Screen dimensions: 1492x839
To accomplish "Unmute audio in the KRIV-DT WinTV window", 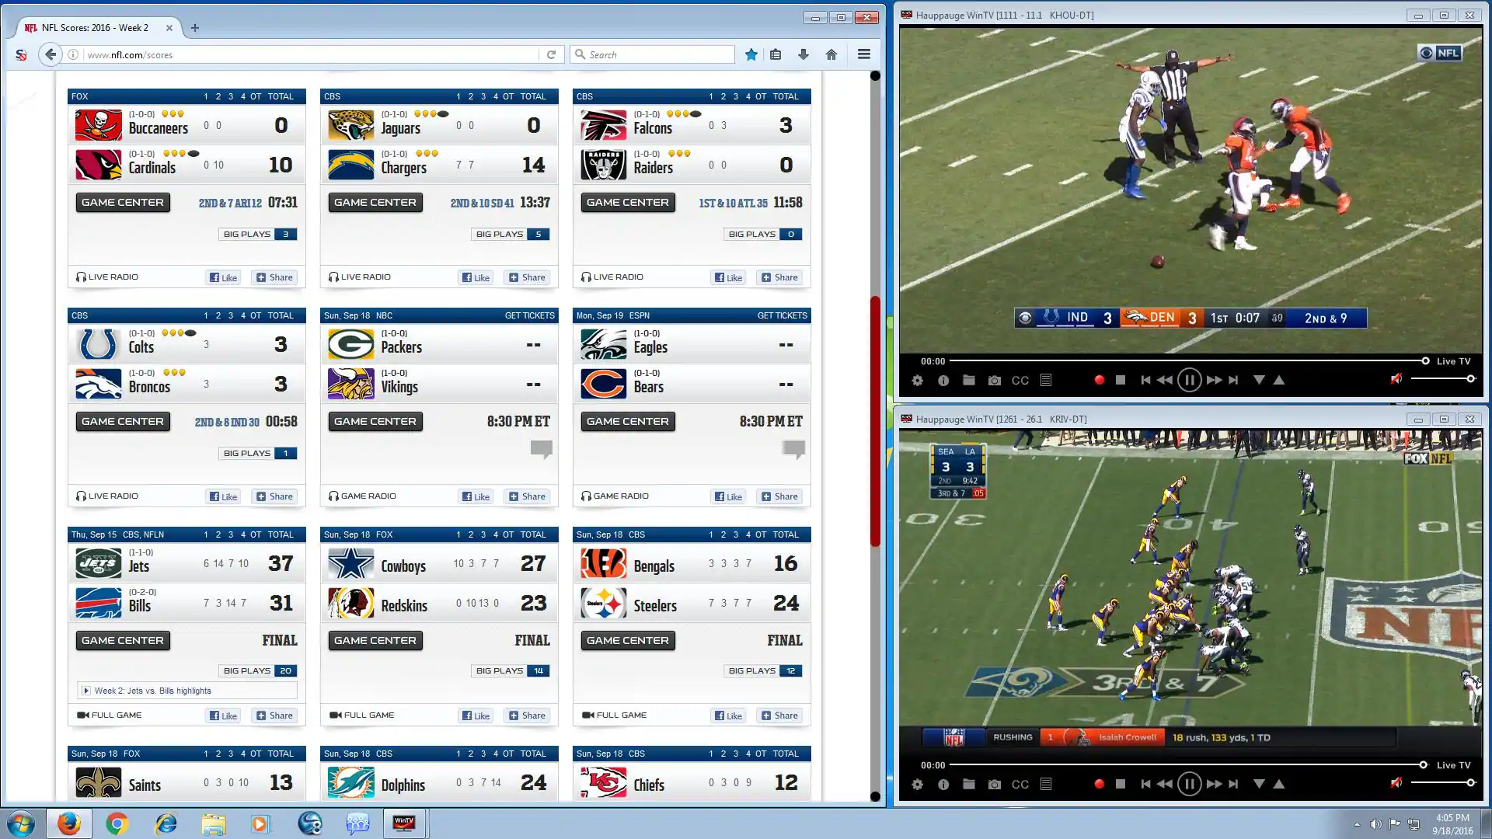I will point(1396,783).
